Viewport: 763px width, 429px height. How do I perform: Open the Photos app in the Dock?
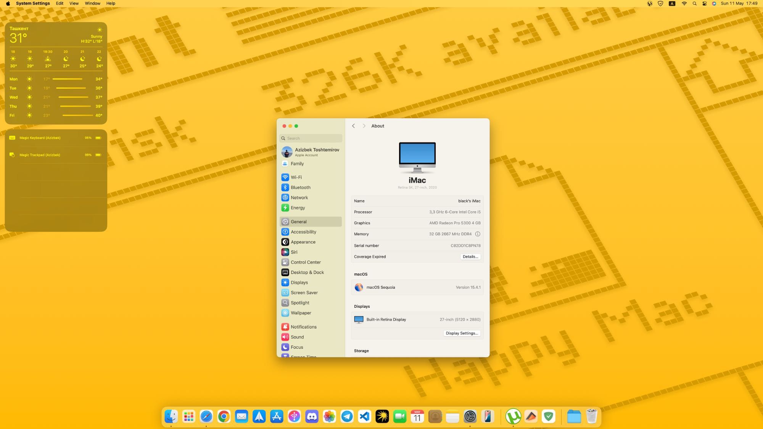(329, 416)
